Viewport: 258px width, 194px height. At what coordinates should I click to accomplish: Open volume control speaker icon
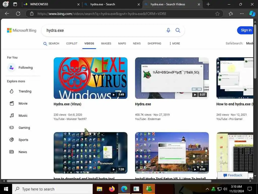coord(225,189)
